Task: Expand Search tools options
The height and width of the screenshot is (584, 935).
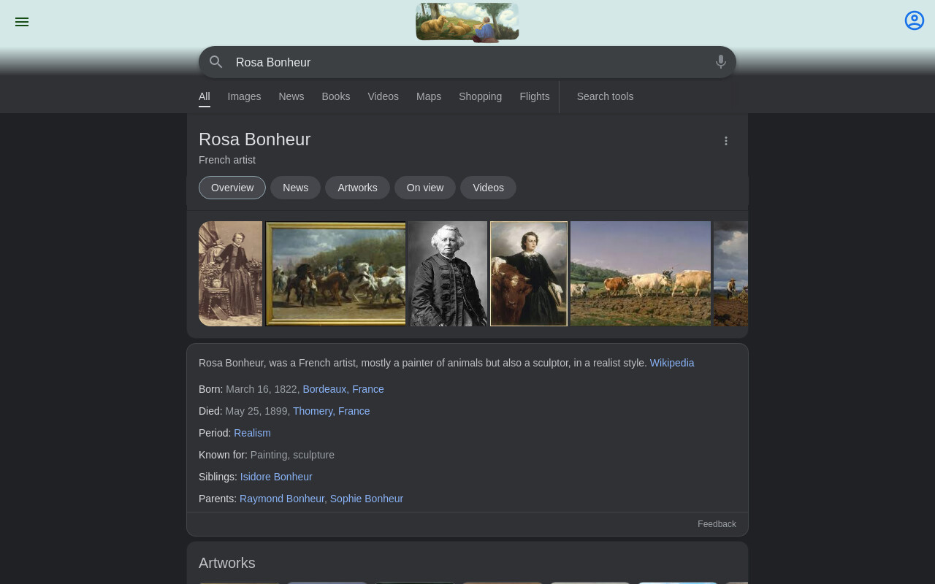Action: tap(605, 96)
